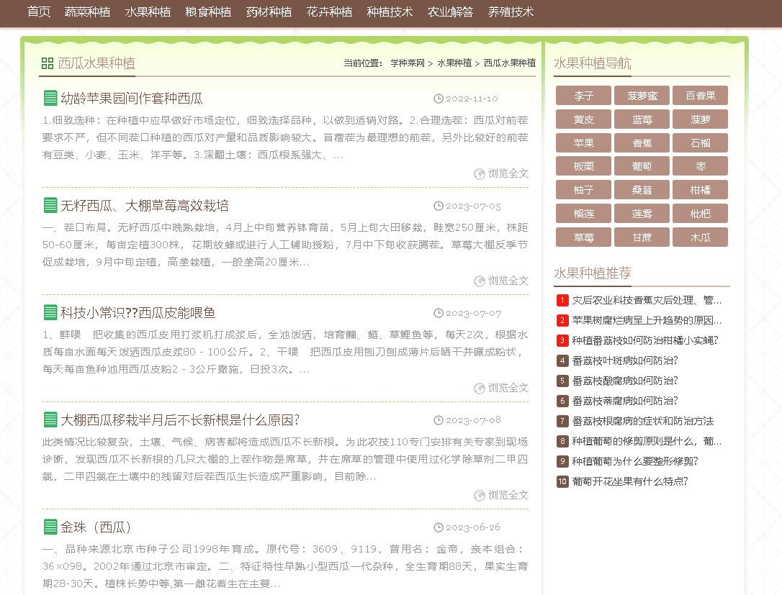The image size is (782, 595).
Task: Click the 蓝莓 navigation button
Action: click(642, 119)
